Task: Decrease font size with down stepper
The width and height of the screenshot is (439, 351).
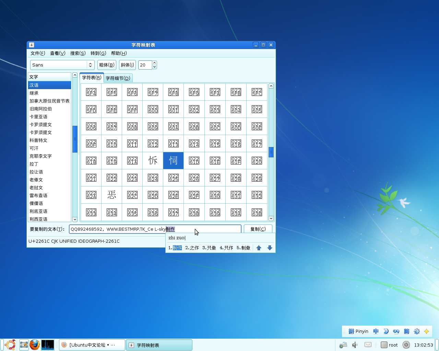Action: pos(154,67)
